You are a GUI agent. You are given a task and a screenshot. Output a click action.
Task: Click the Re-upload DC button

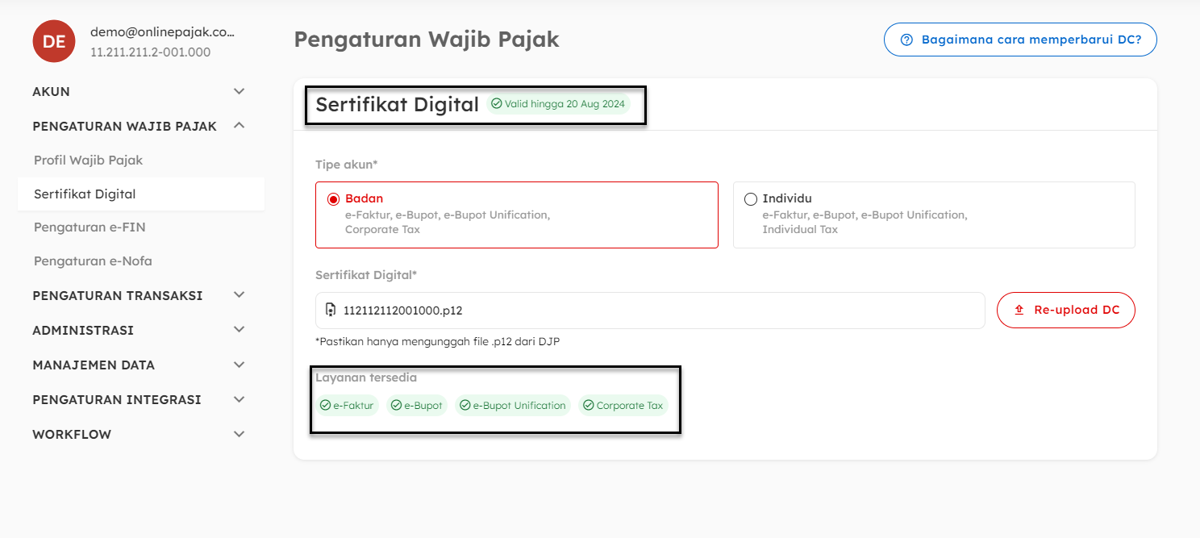coord(1065,310)
